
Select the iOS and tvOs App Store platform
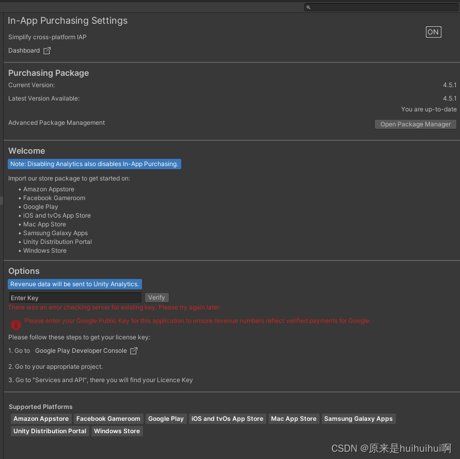227,418
